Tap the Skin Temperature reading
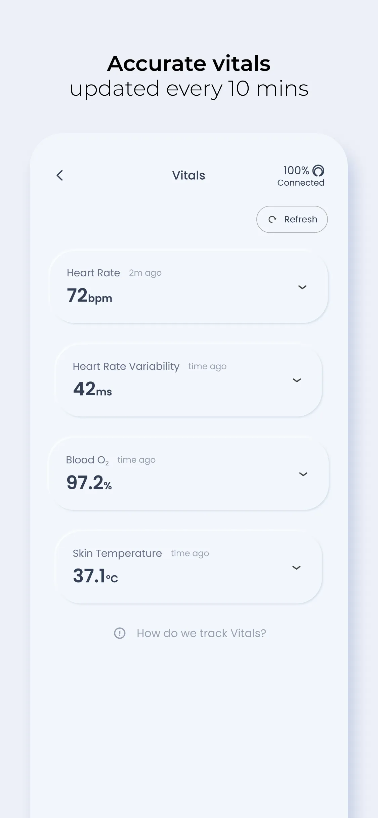 click(95, 577)
